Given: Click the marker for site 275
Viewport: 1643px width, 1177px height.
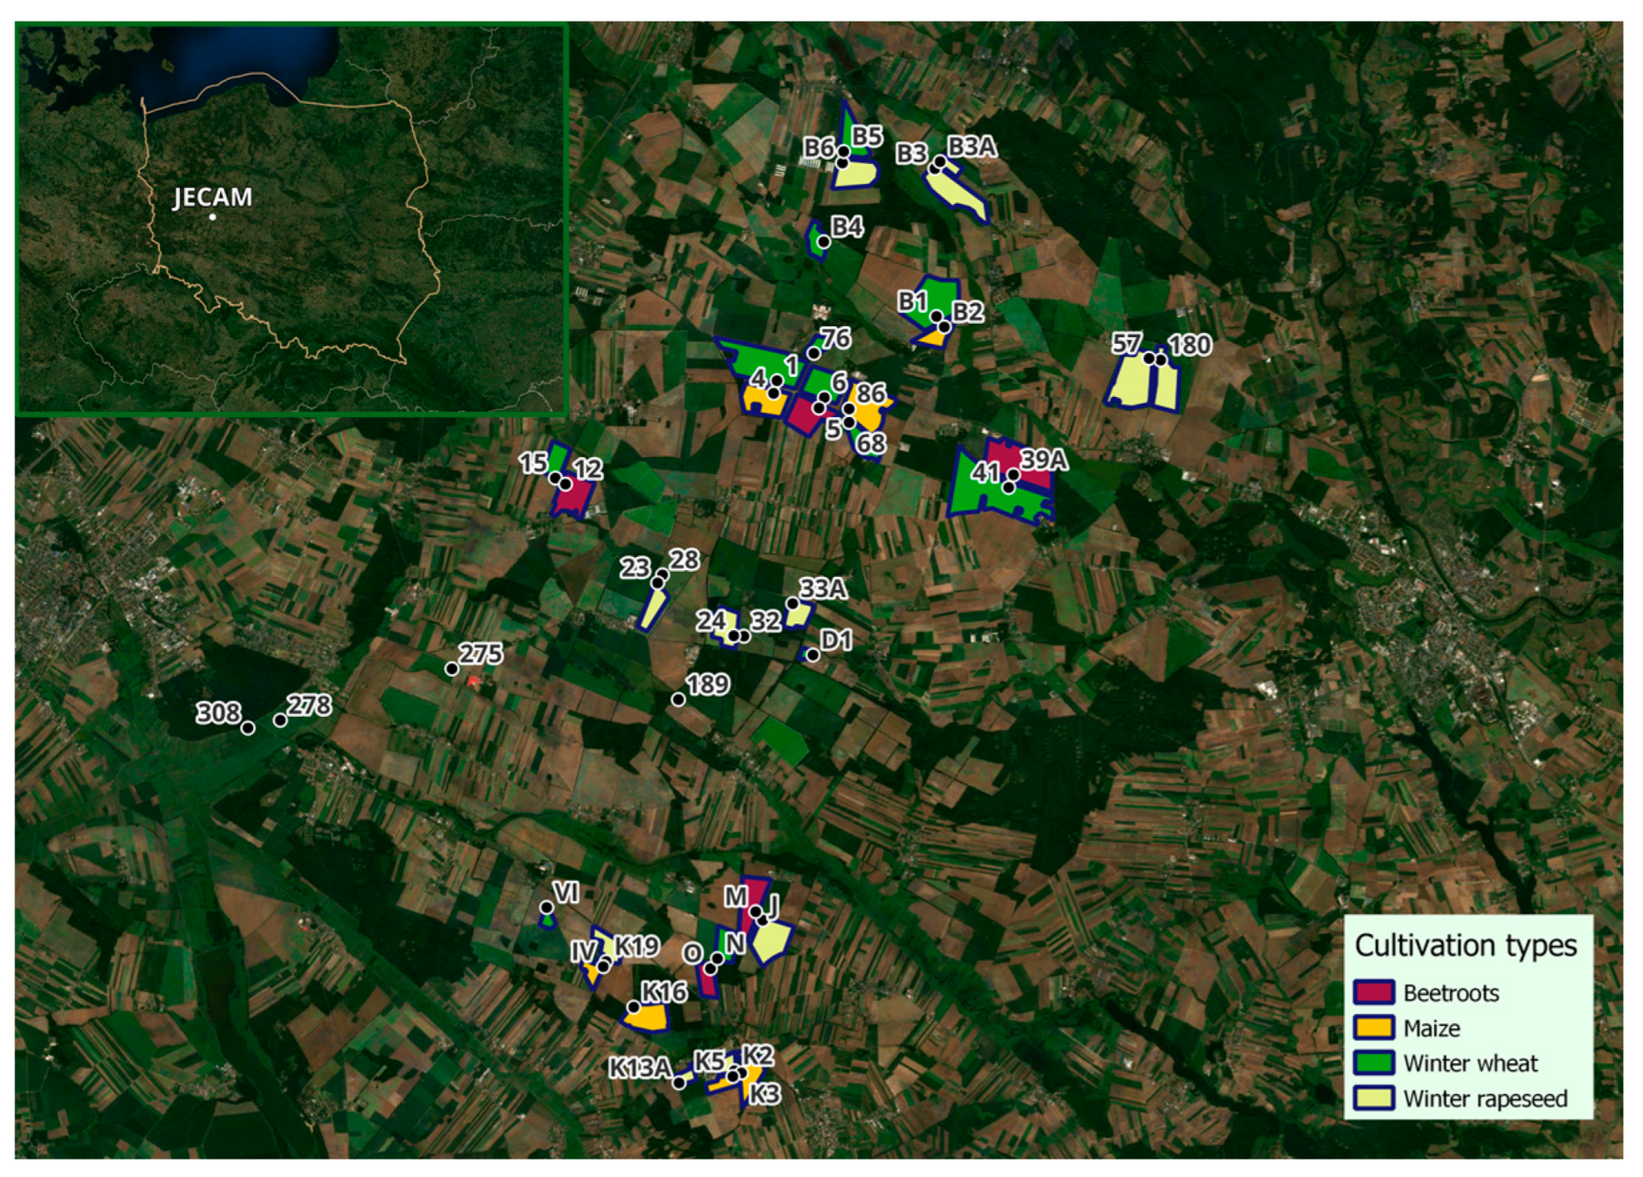Looking at the screenshot, I should click(452, 669).
